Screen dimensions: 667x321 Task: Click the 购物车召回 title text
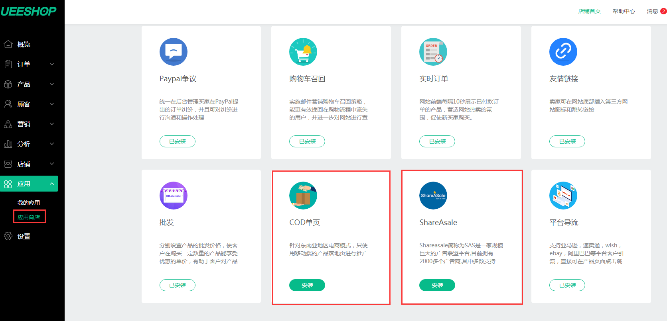point(307,79)
